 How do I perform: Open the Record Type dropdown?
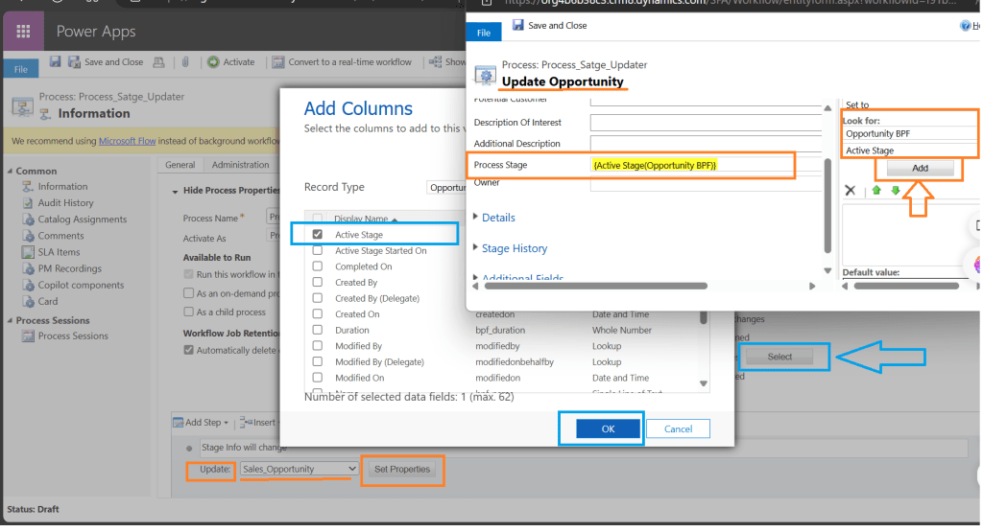point(446,187)
